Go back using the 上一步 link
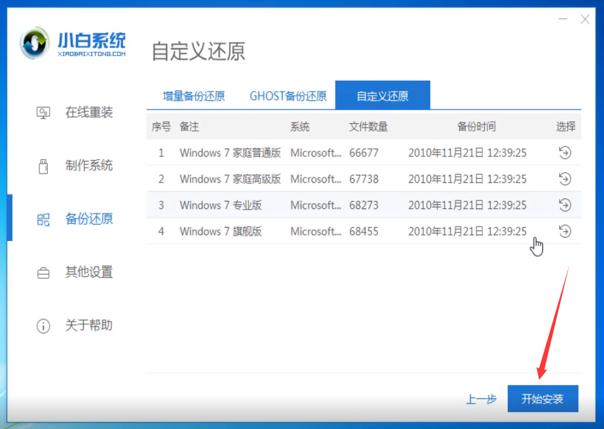 coord(481,398)
